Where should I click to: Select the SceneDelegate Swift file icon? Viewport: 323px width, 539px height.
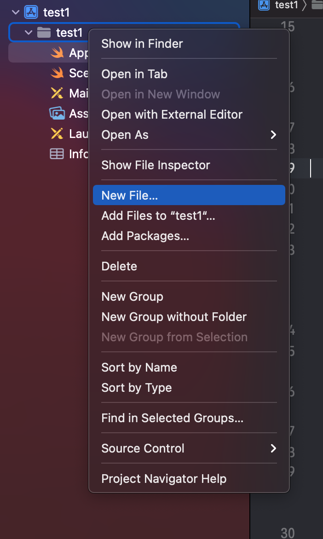coord(57,73)
